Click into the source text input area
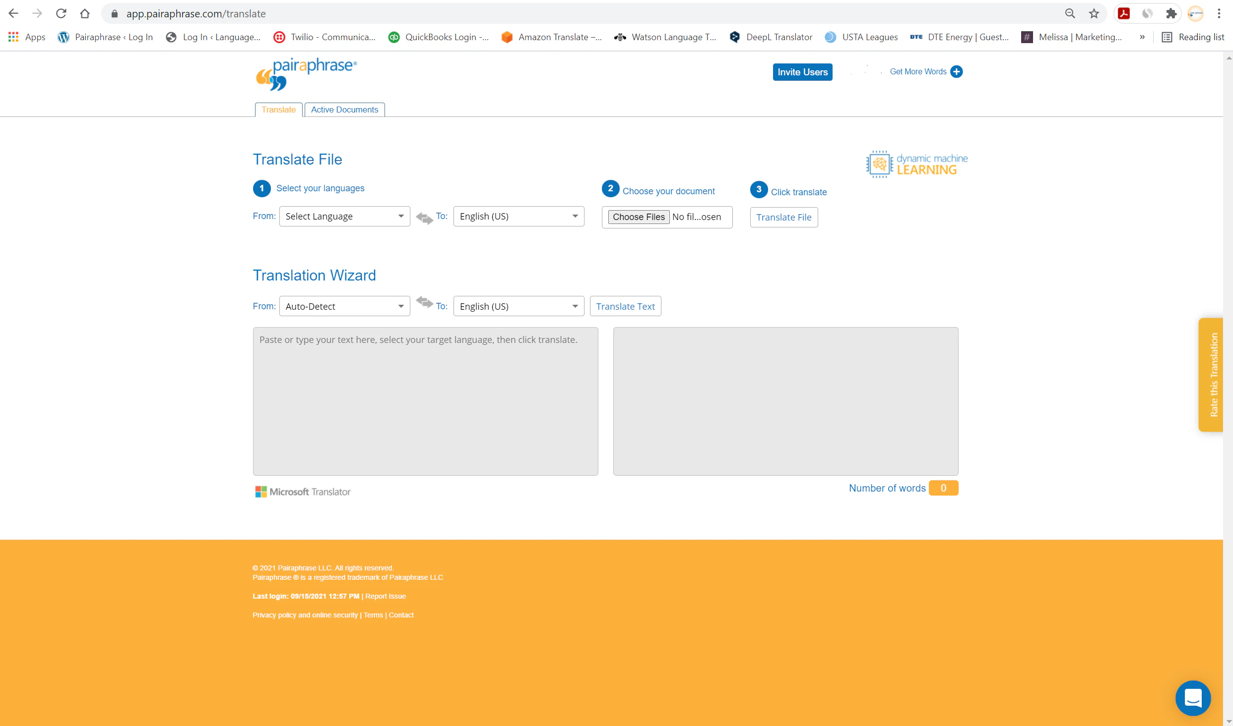Viewport: 1233px width, 726px height. pos(425,401)
